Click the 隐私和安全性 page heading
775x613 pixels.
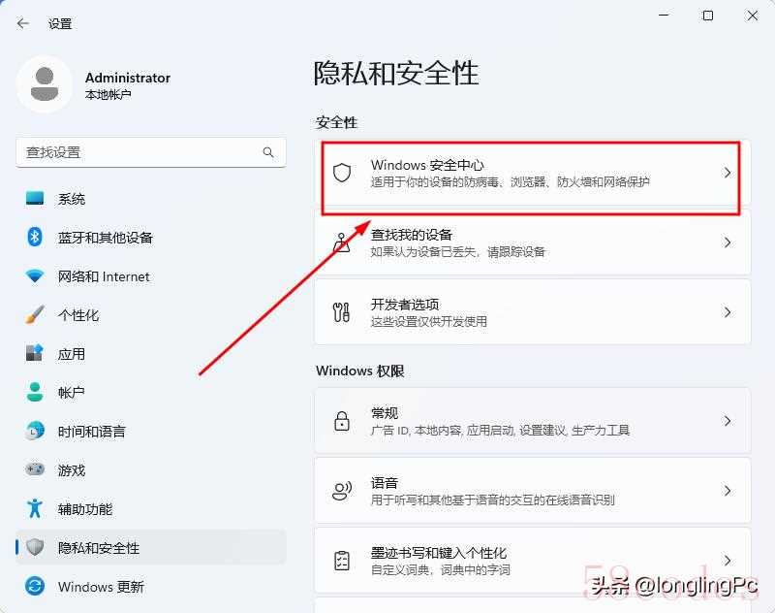[x=396, y=73]
